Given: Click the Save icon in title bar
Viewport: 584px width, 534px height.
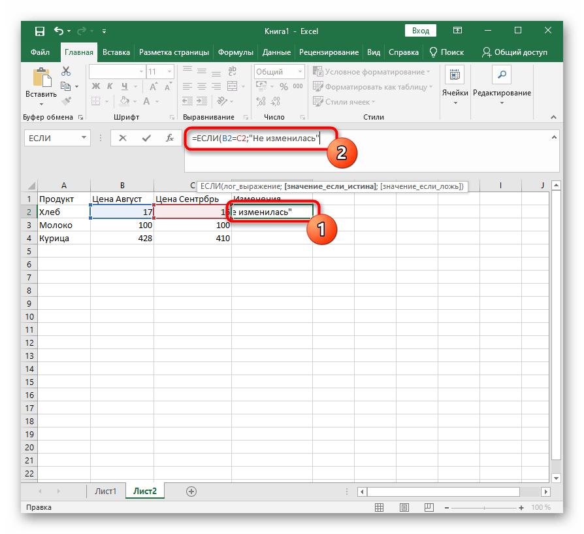Looking at the screenshot, I should [x=39, y=31].
